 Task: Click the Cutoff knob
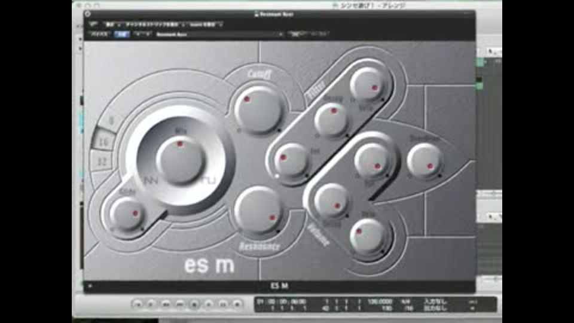pyautogui.click(x=259, y=110)
